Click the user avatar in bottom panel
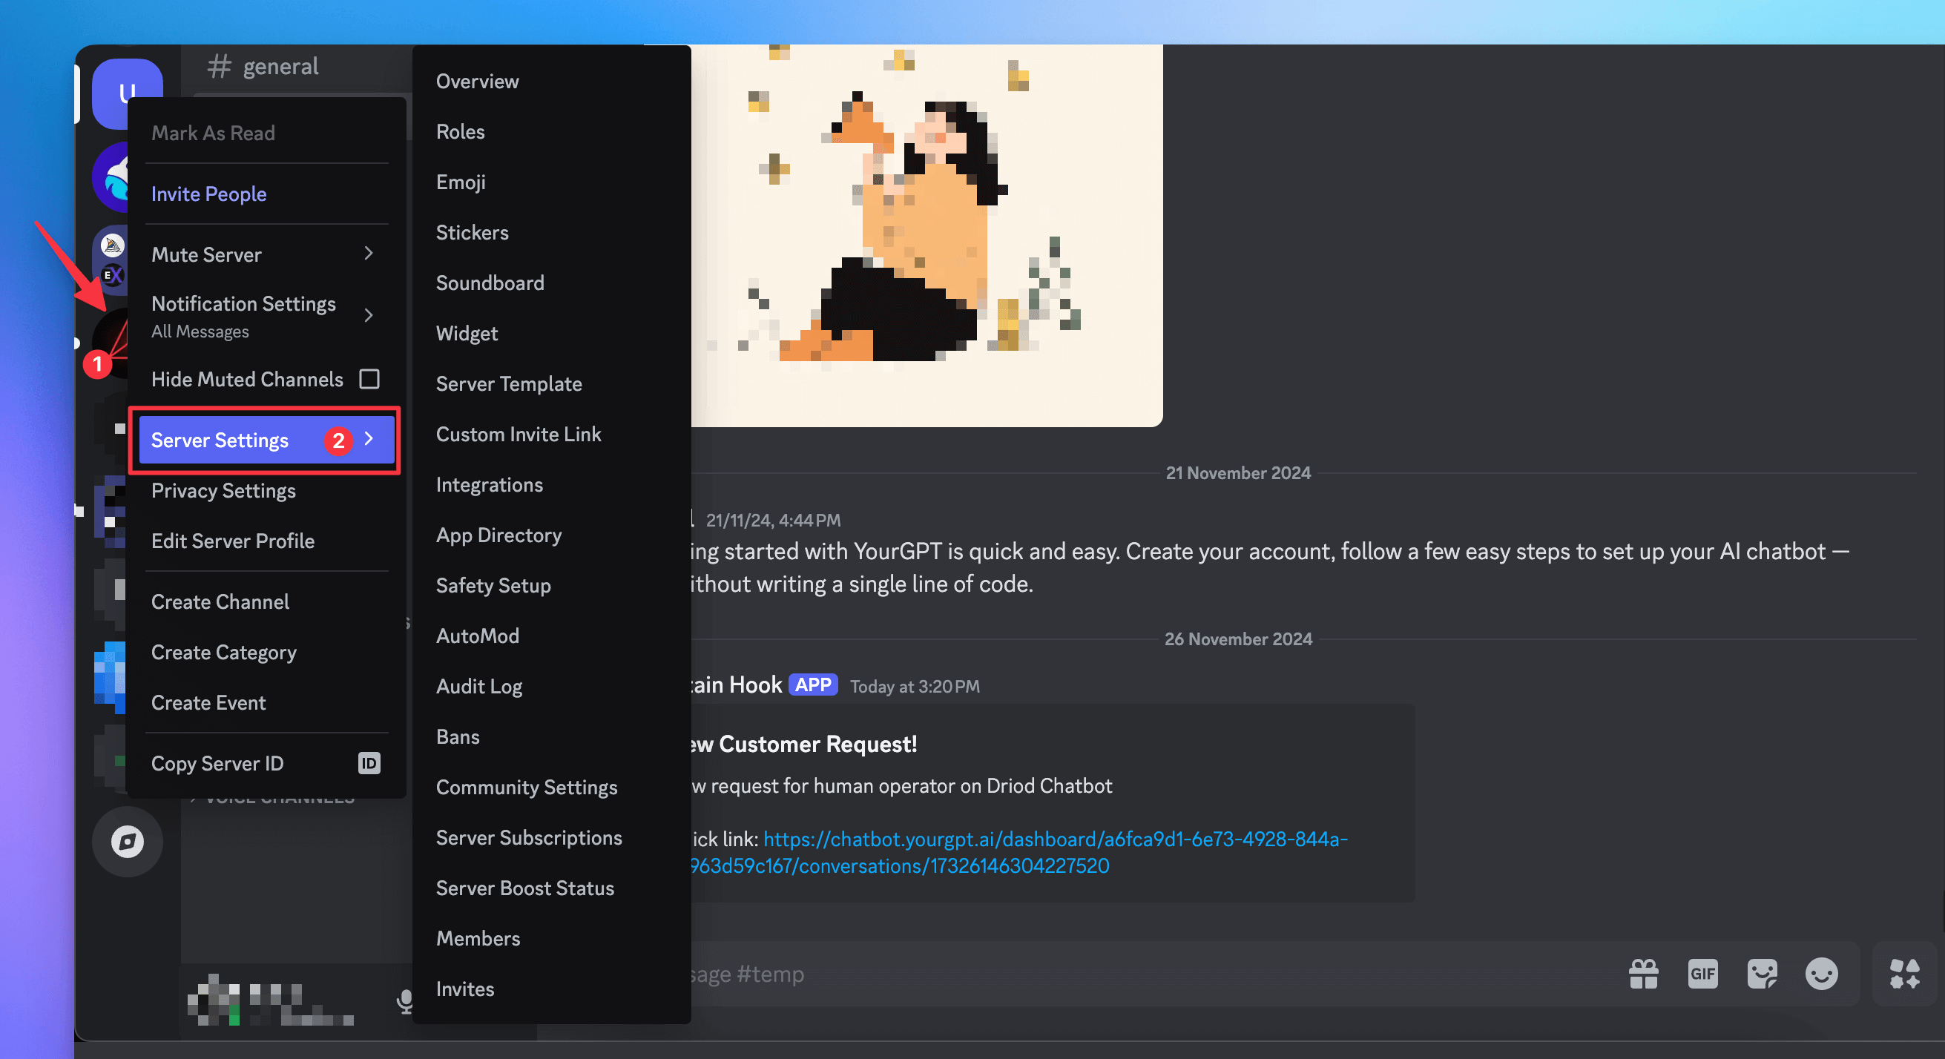The image size is (1945, 1059). click(x=214, y=1000)
